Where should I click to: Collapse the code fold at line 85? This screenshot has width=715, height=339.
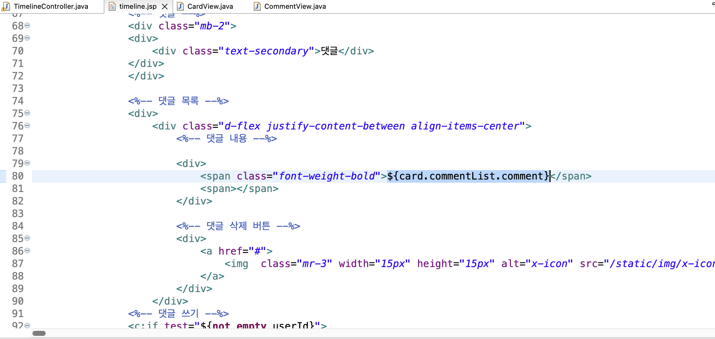tap(27, 238)
